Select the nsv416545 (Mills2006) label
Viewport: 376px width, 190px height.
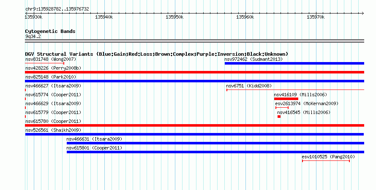pos(304,112)
